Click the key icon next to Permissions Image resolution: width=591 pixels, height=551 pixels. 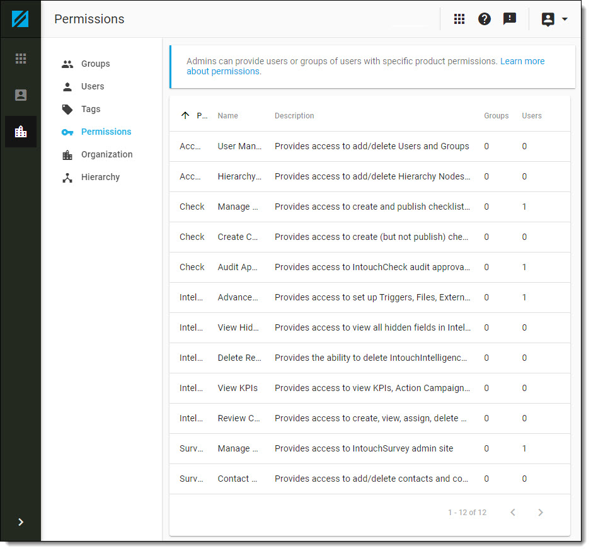click(67, 132)
